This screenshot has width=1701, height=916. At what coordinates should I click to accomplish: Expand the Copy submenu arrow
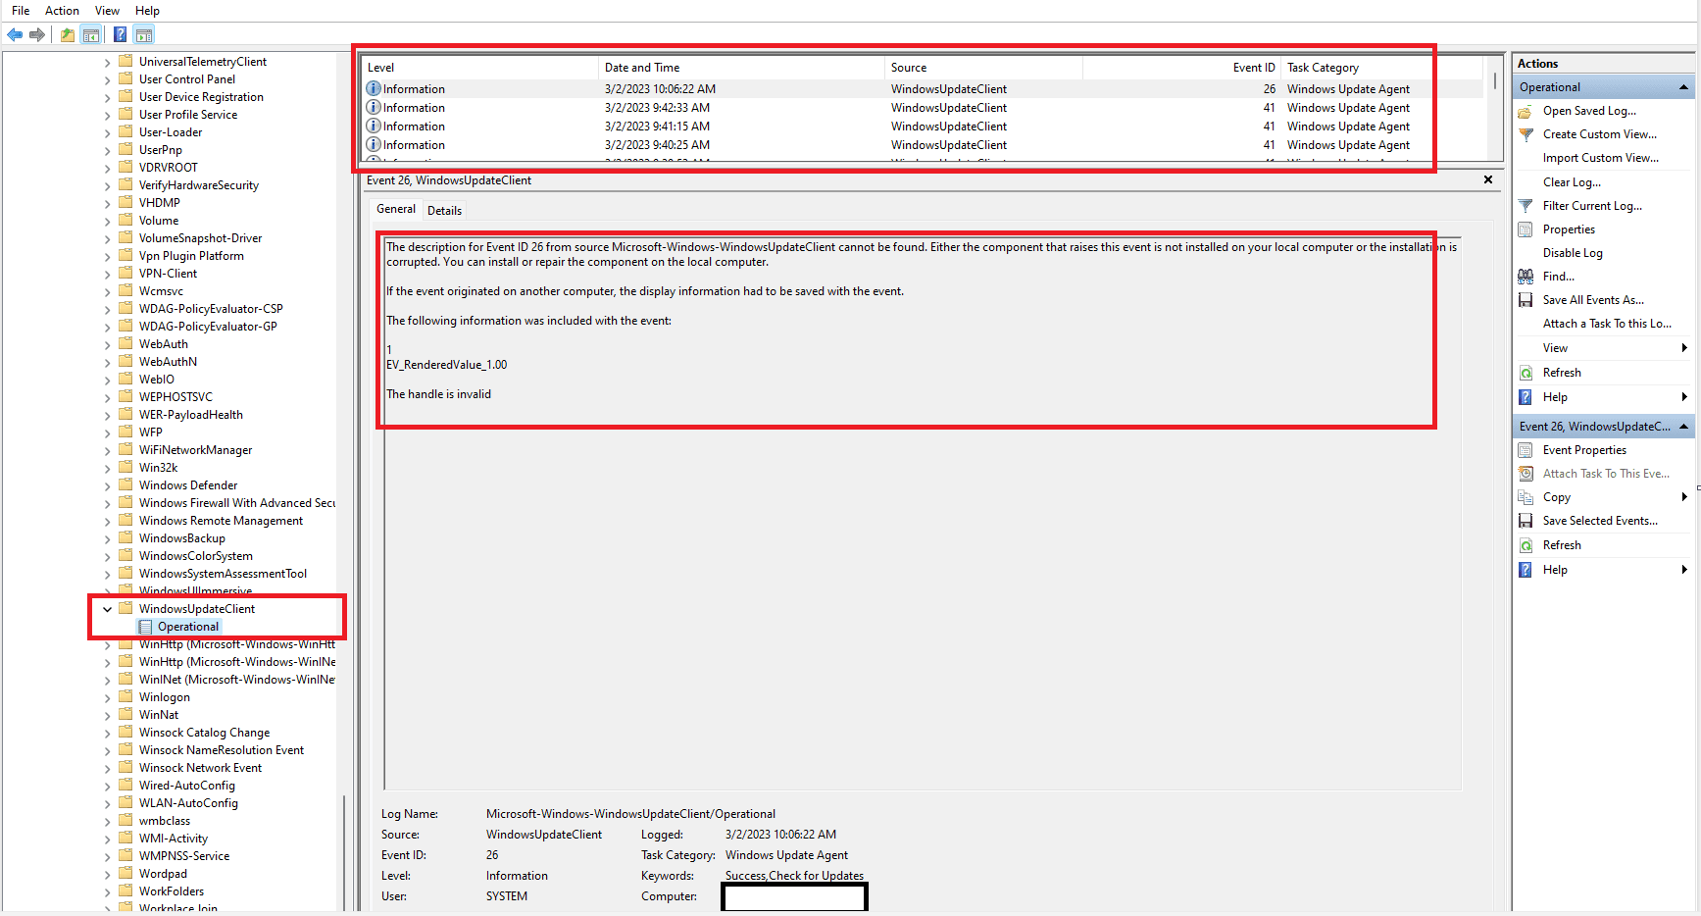pyautogui.click(x=1684, y=497)
